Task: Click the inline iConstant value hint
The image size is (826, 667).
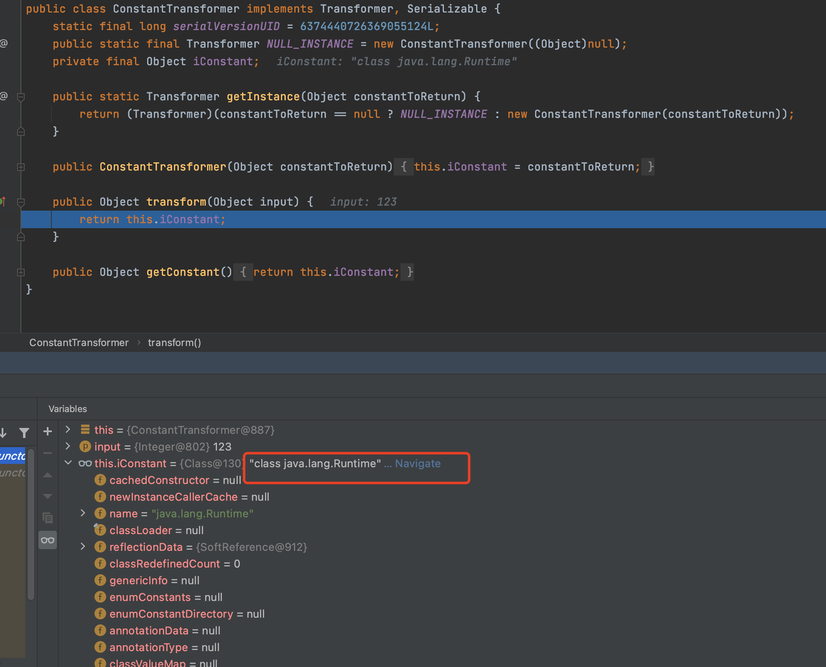Action: (x=397, y=61)
